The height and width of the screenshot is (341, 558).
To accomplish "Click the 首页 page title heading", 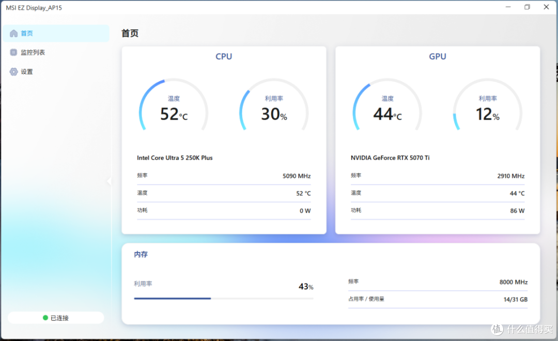I will coord(130,33).
